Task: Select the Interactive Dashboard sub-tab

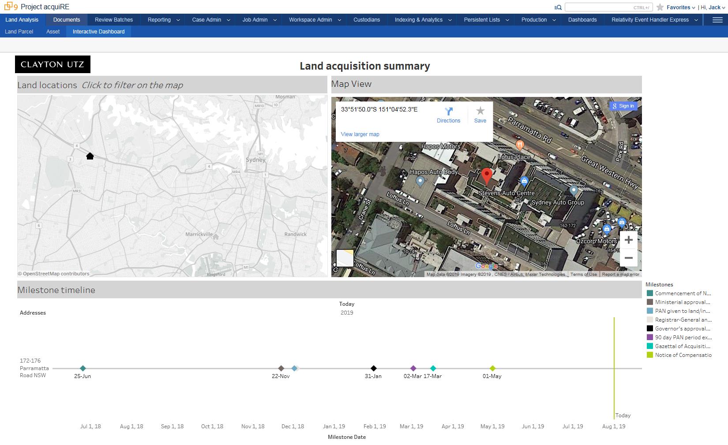Action: 99,32
